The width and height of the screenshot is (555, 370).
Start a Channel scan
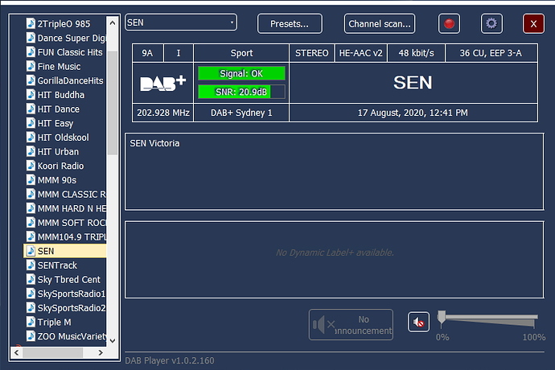pos(380,23)
